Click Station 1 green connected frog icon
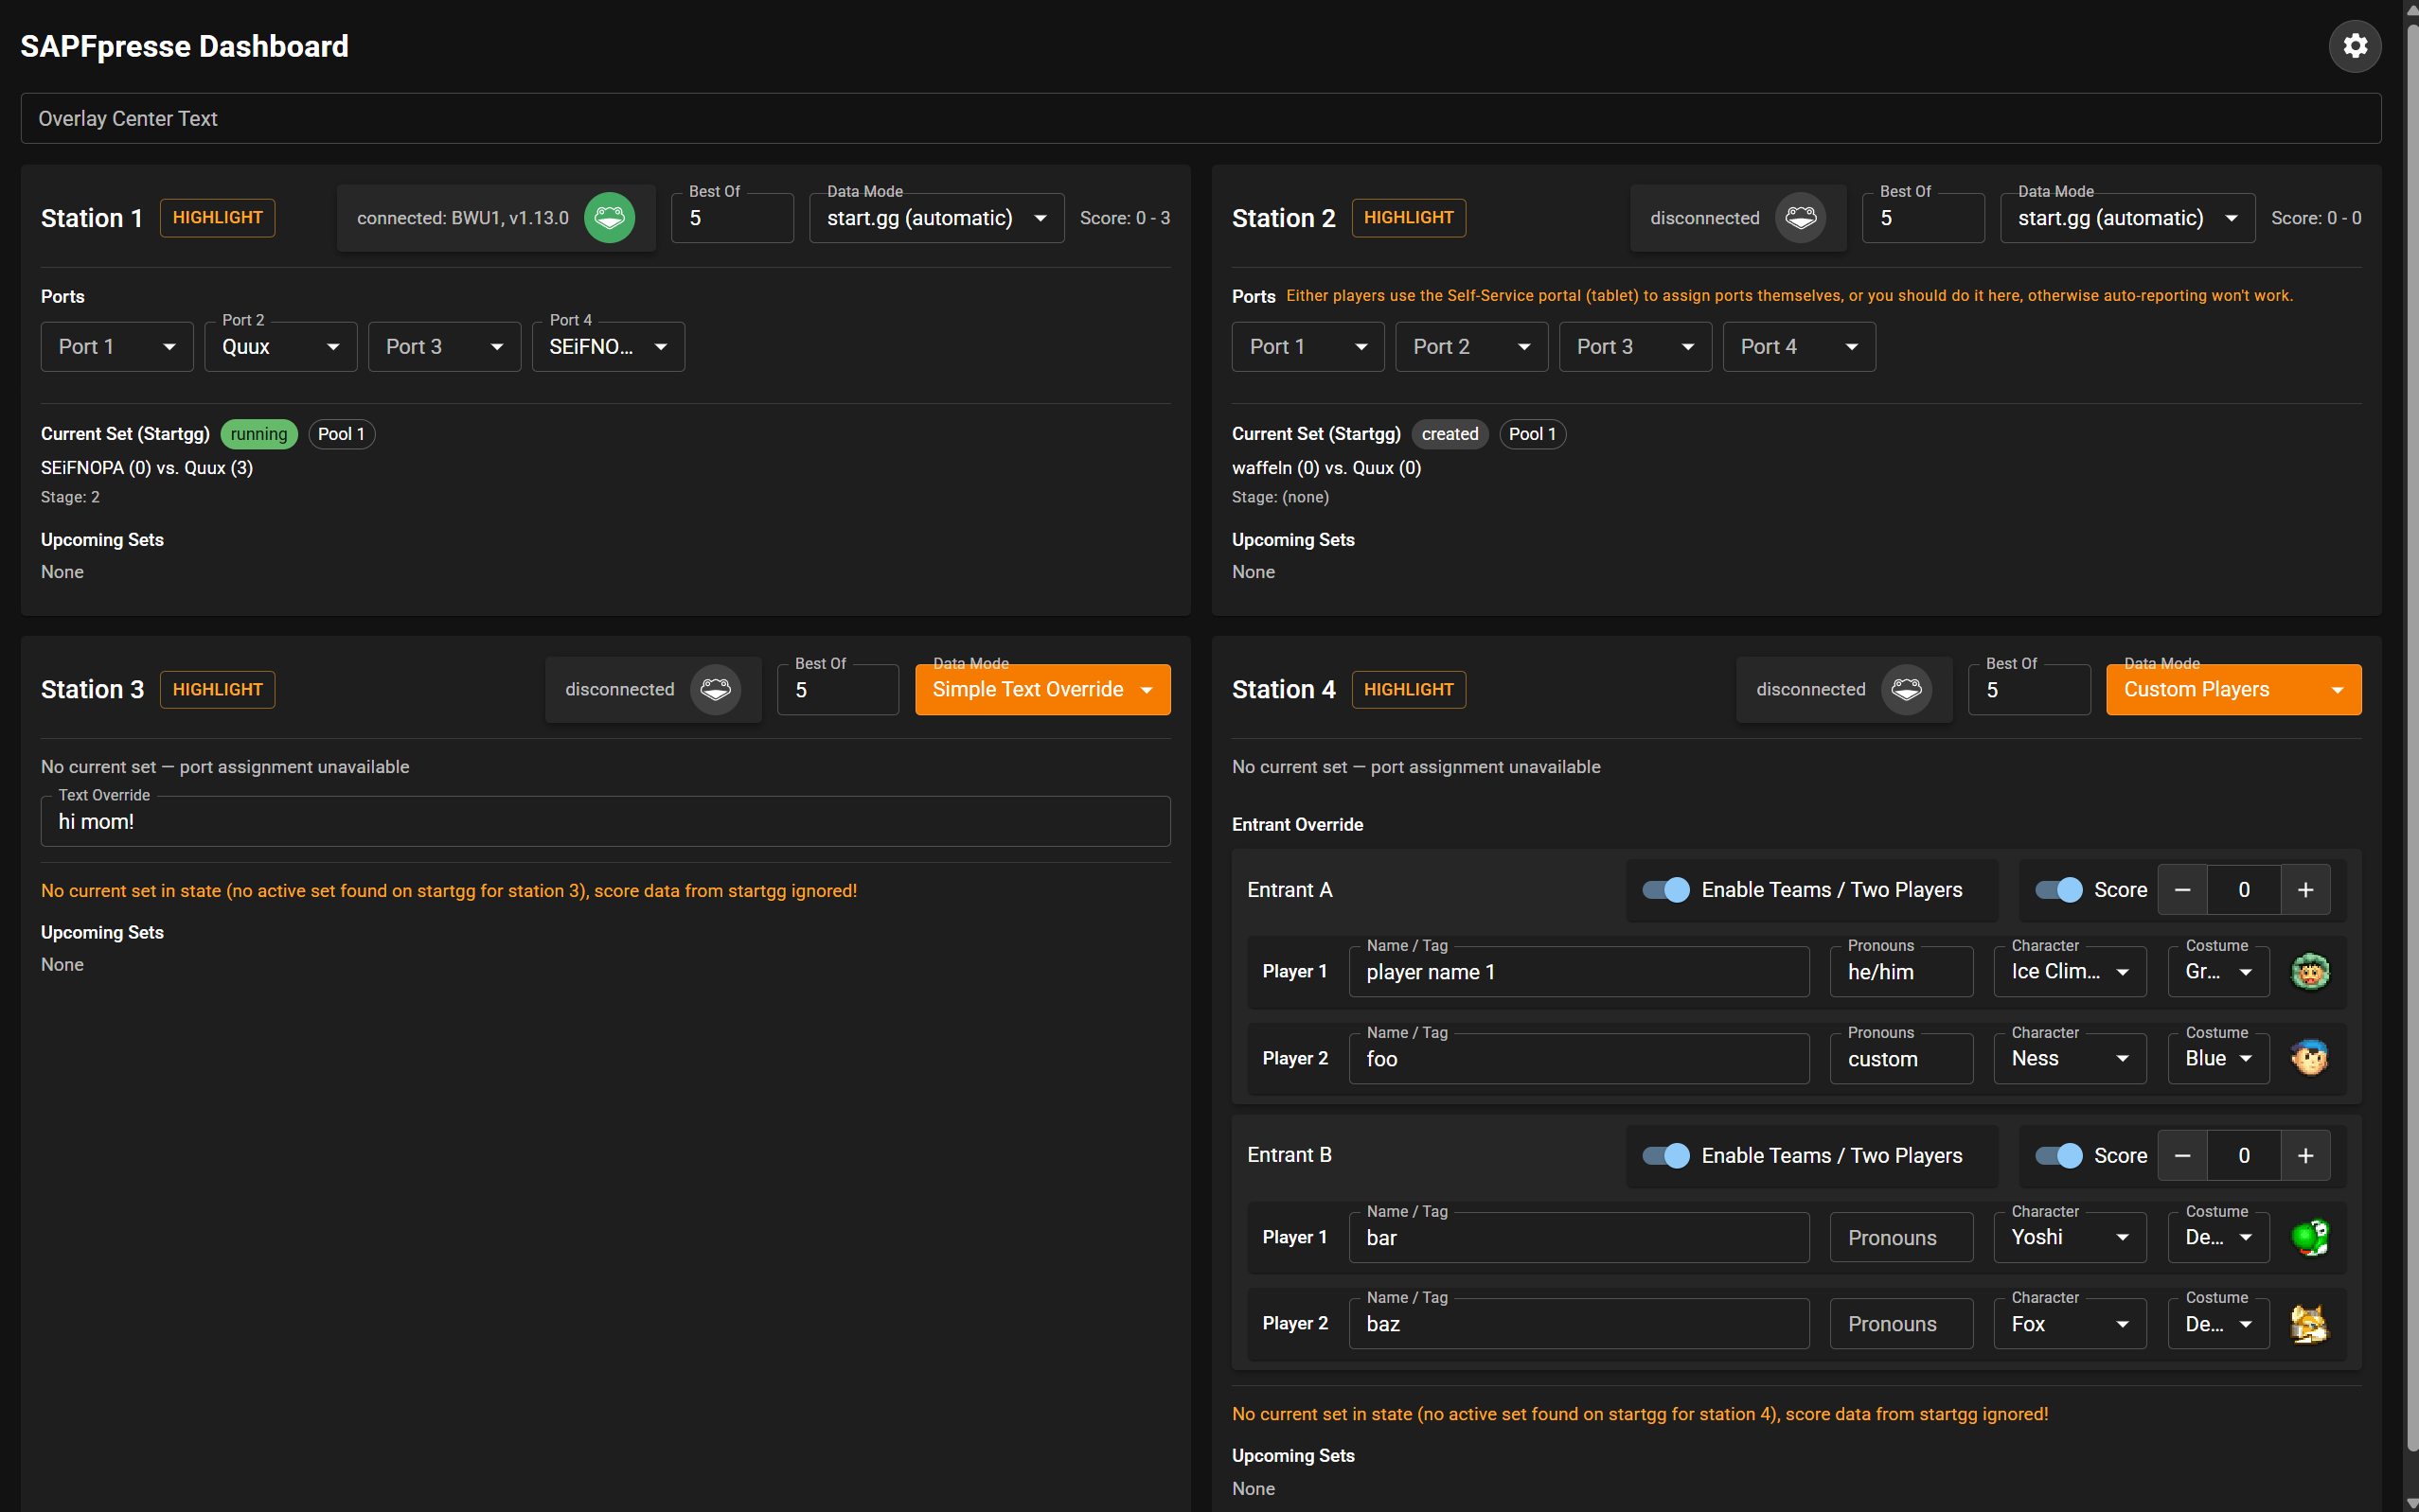This screenshot has height=1512, width=2419. coord(610,218)
